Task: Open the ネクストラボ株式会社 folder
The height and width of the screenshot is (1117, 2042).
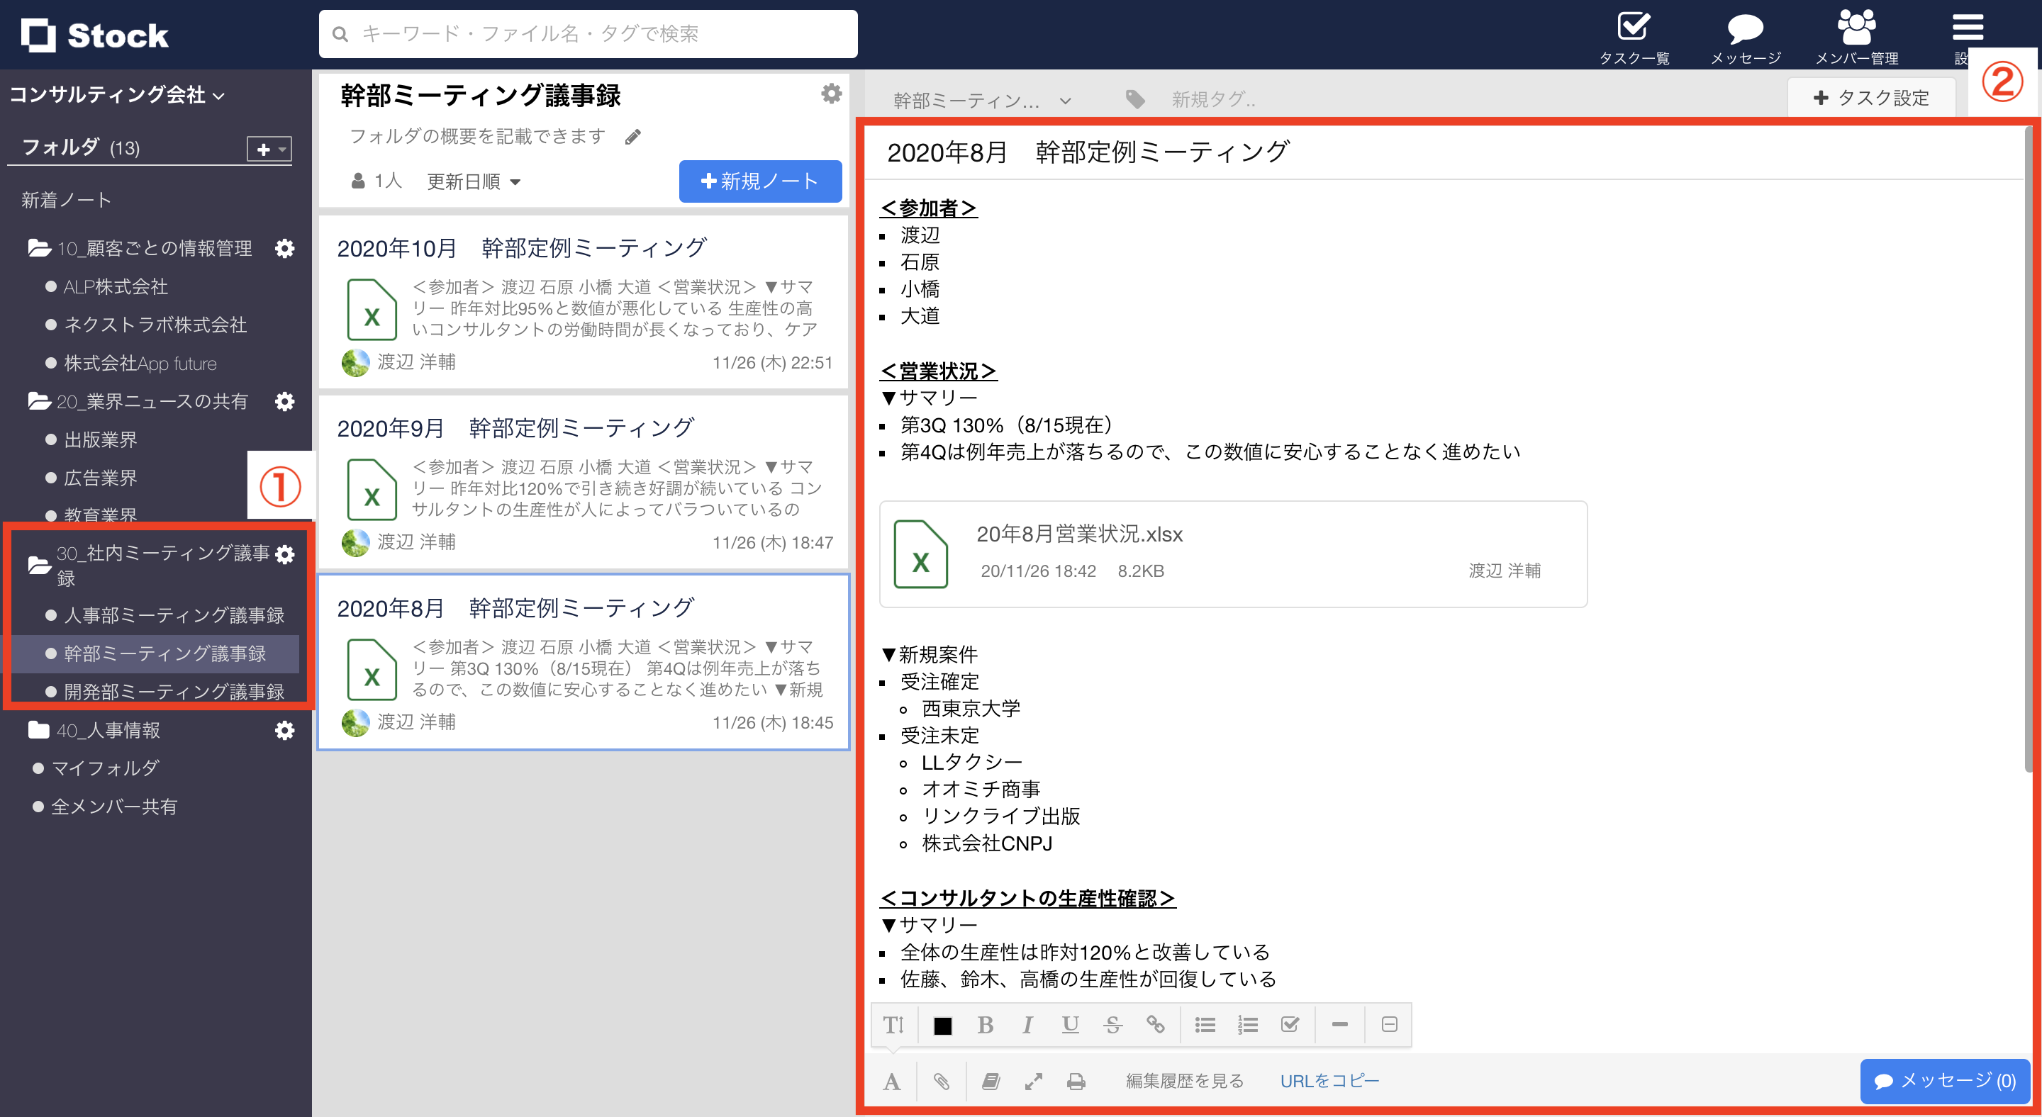Action: 155,325
